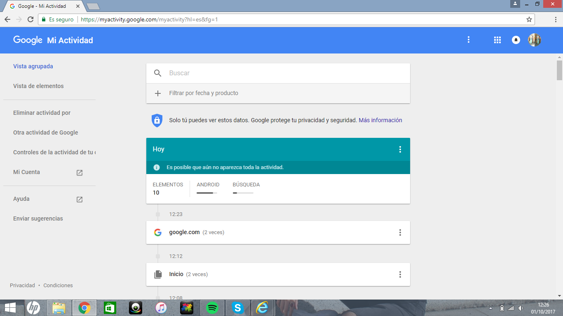Image resolution: width=563 pixels, height=316 pixels.
Task: Open the Más información link
Action: point(380,120)
